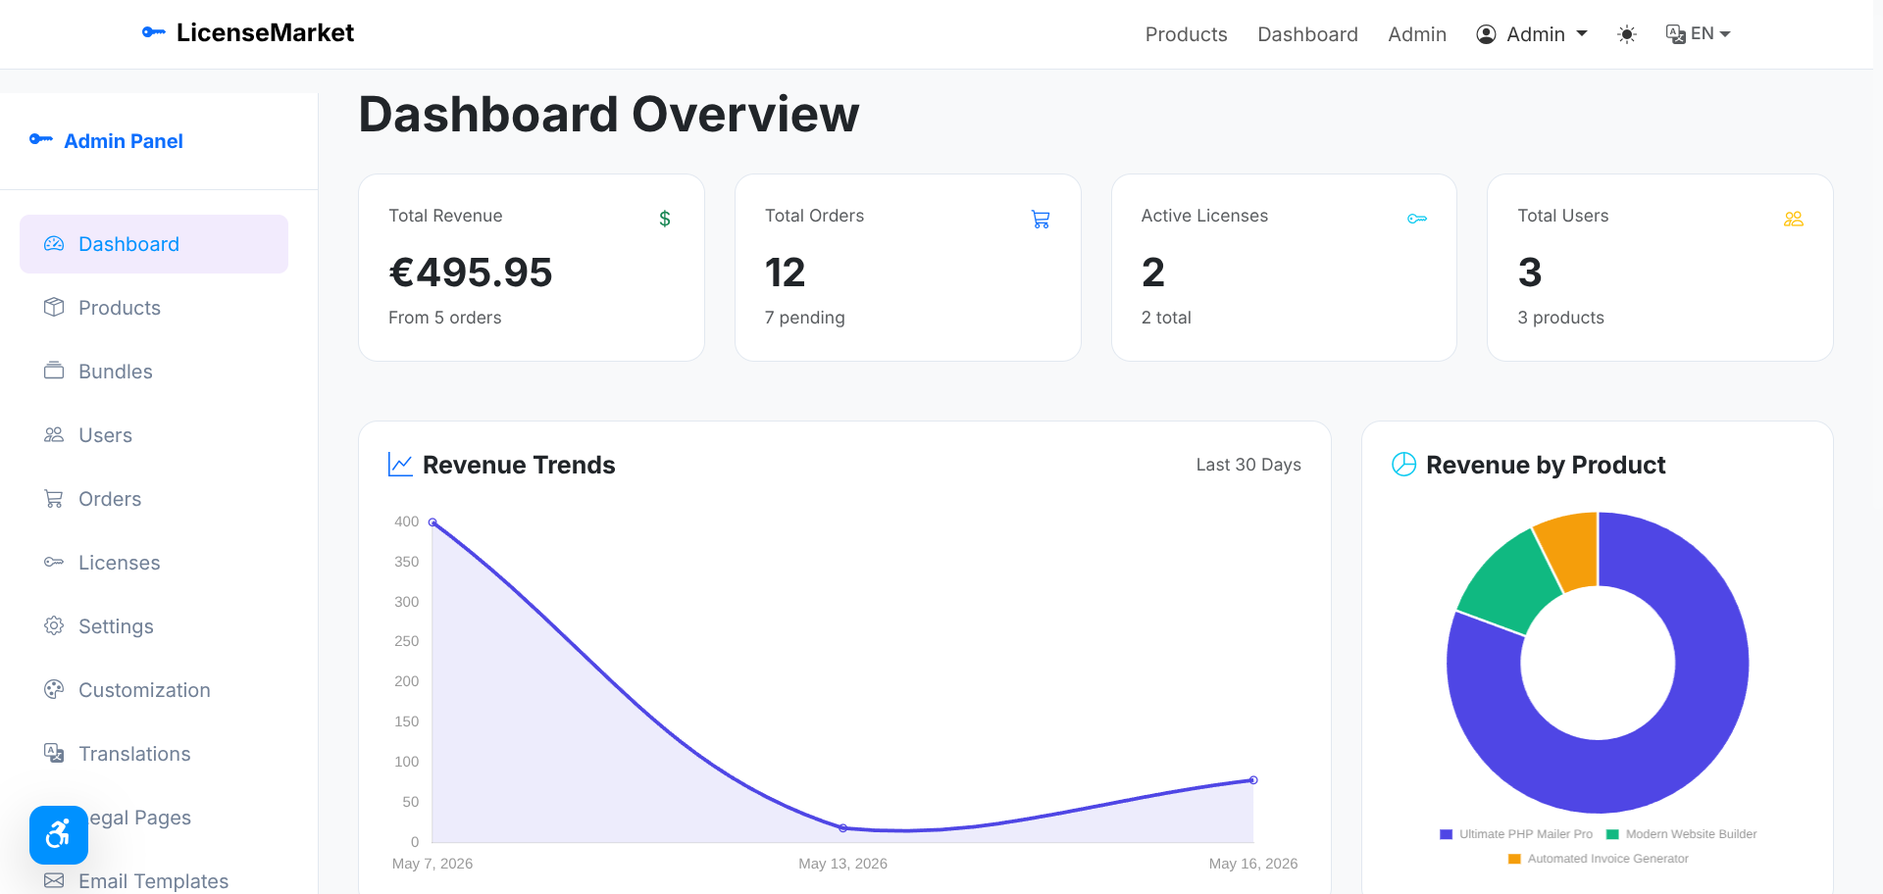The width and height of the screenshot is (1883, 894).
Task: Expand the EN language dropdown
Action: click(x=1699, y=33)
